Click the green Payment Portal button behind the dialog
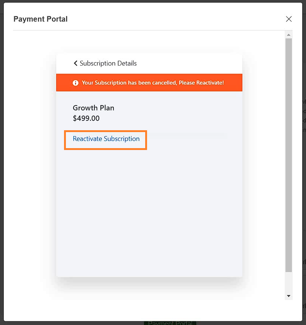306x325 pixels. pos(170,323)
